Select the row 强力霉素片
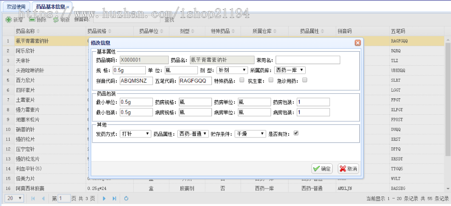 (x=224, y=110)
